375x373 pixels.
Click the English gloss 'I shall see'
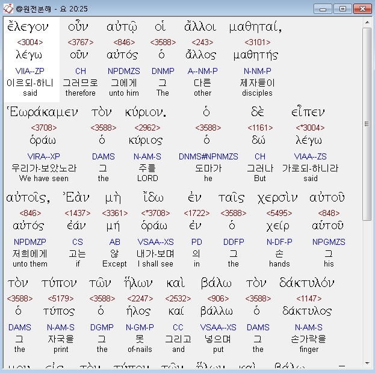coord(155,264)
